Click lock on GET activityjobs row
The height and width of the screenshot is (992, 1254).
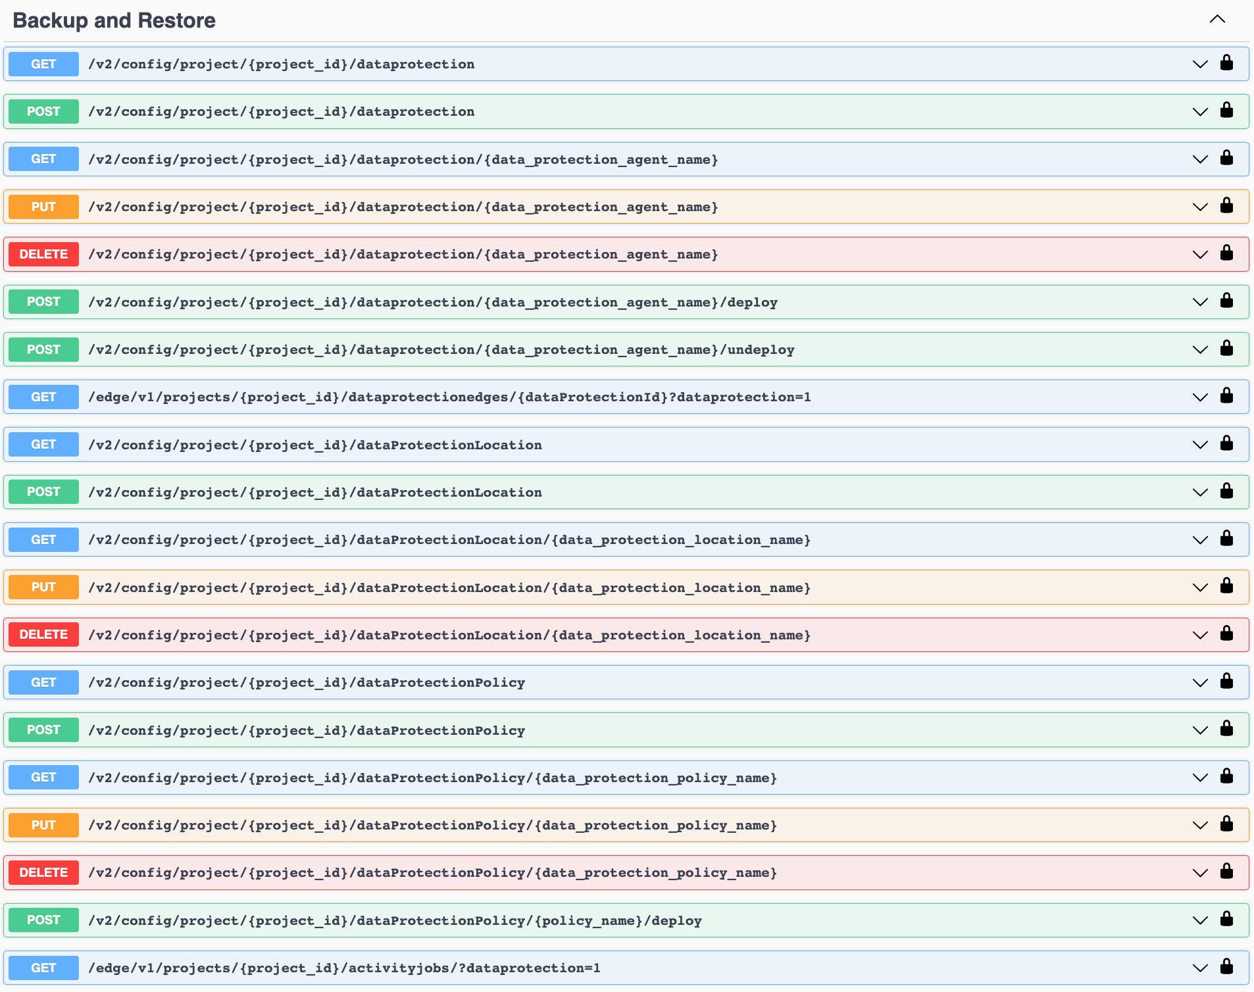[x=1226, y=966]
